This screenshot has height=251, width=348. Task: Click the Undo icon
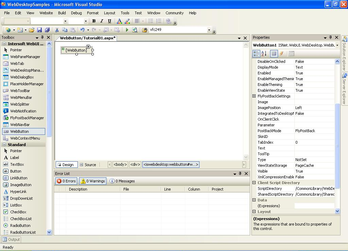click(82, 30)
